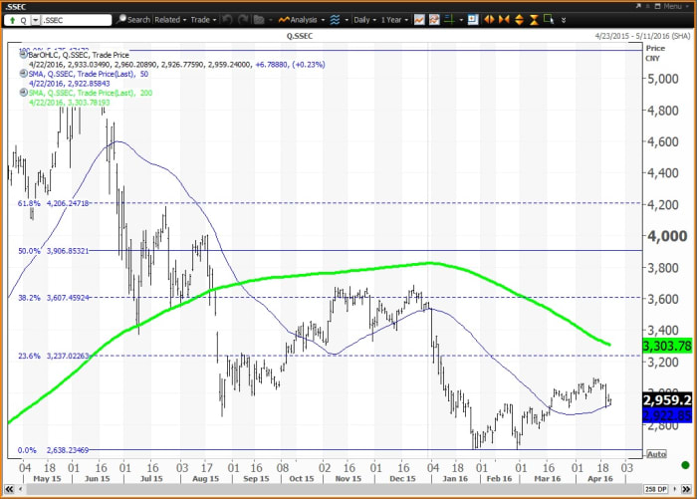Click the .SSEC symbol input field
Screen dimensions: 697x499
click(x=78, y=19)
